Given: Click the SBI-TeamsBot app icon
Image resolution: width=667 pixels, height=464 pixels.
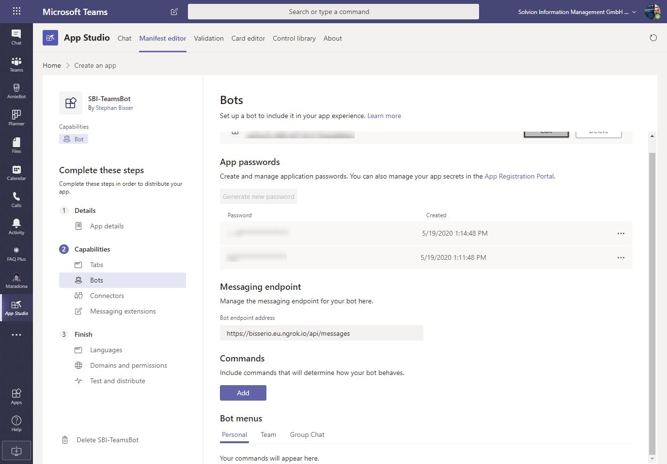Looking at the screenshot, I should (71, 103).
